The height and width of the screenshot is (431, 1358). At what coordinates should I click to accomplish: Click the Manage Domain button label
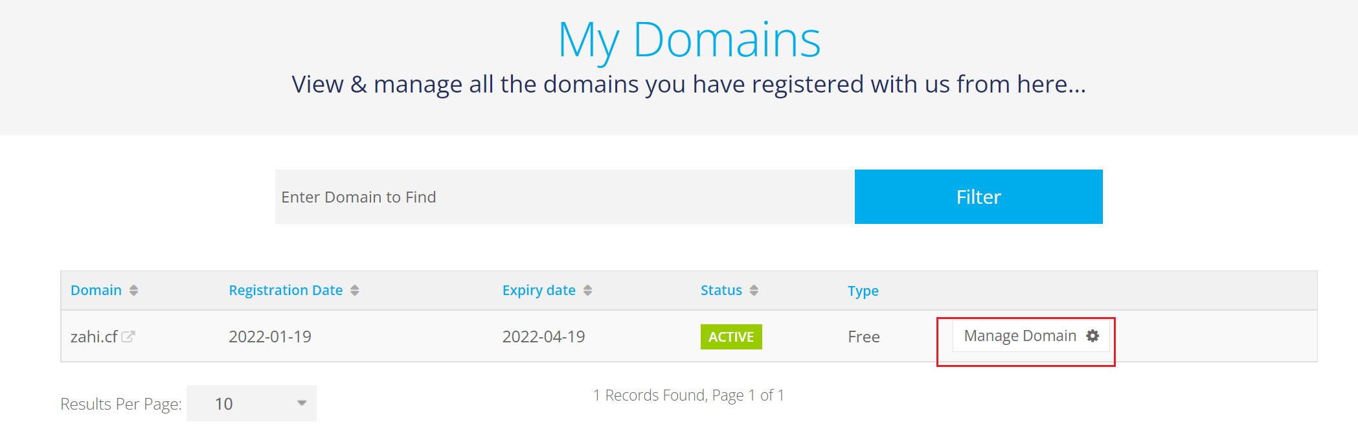(x=1019, y=336)
